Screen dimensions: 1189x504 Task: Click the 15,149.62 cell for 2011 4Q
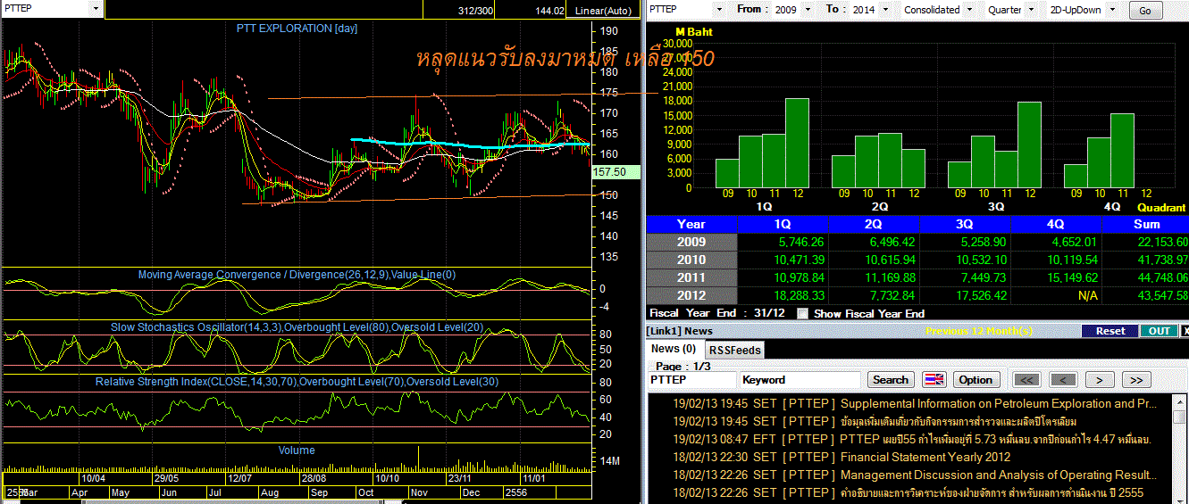click(1057, 277)
